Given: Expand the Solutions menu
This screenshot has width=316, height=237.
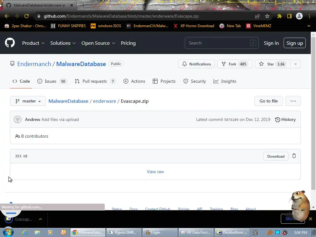Looking at the screenshot, I should [x=63, y=43].
